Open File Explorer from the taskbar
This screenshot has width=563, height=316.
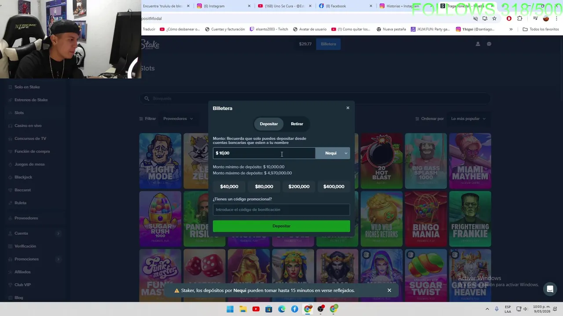[243, 309]
